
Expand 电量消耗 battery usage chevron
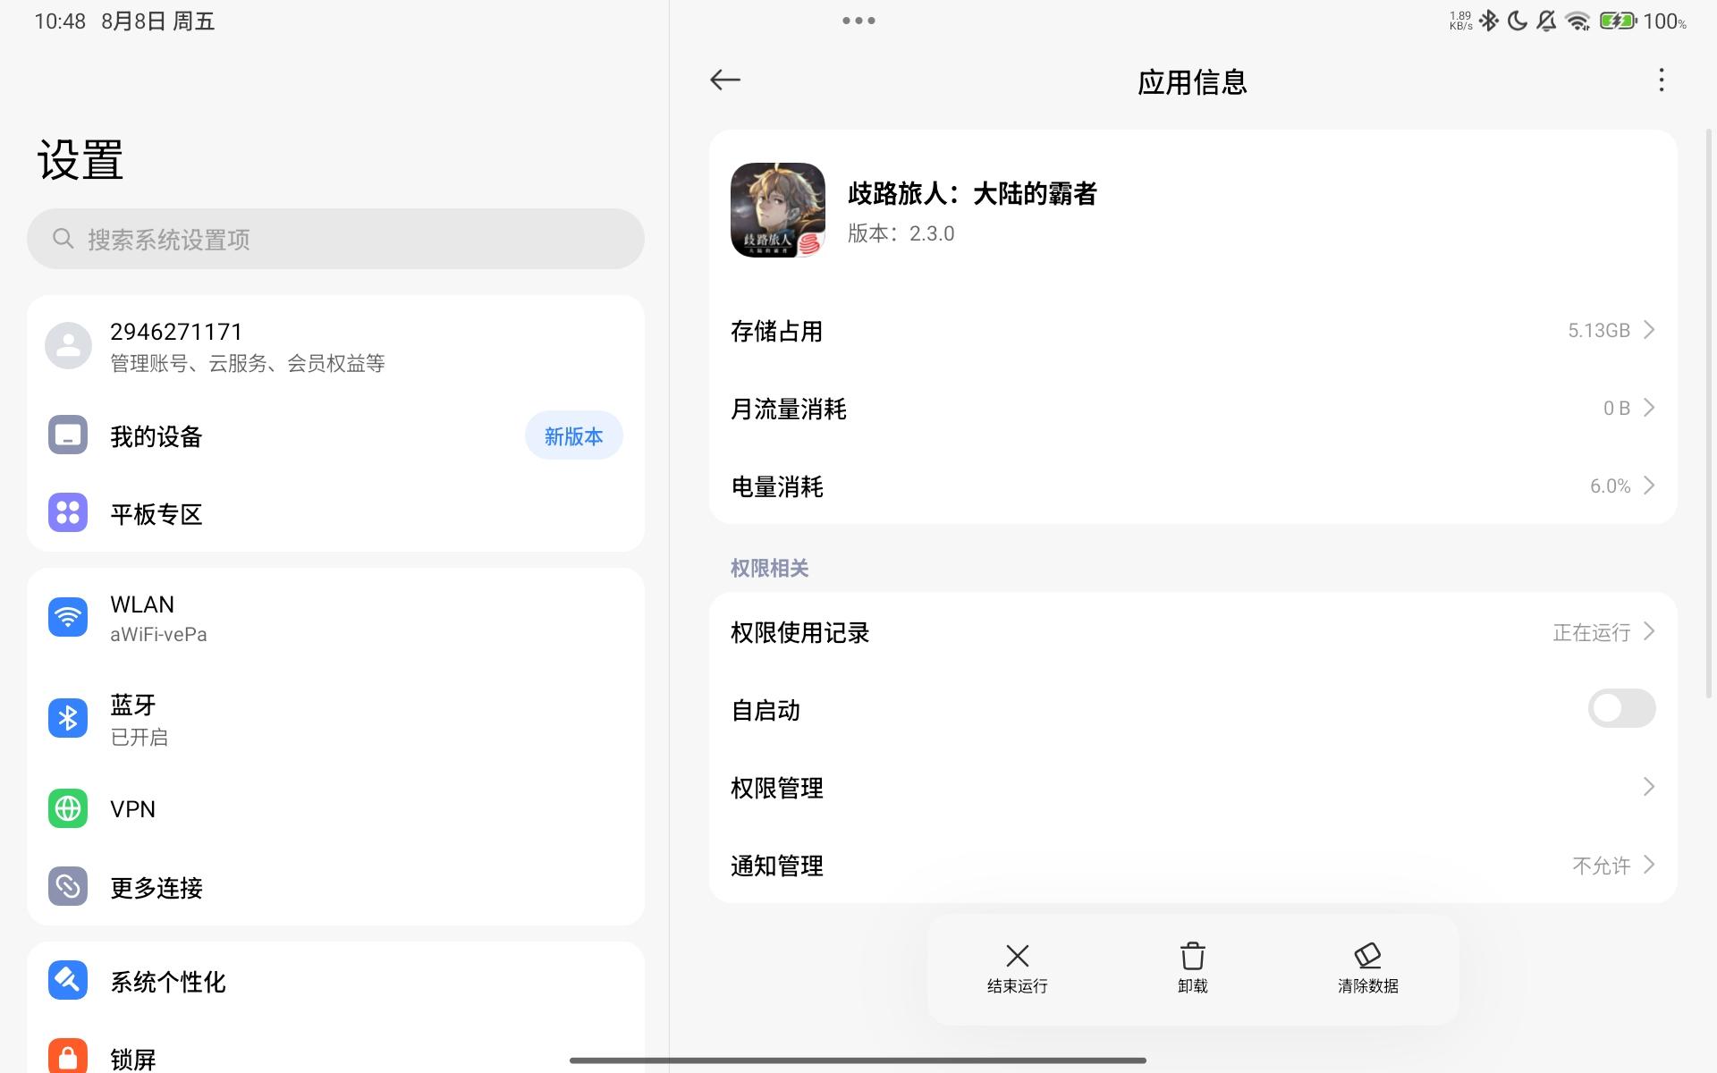coord(1648,486)
